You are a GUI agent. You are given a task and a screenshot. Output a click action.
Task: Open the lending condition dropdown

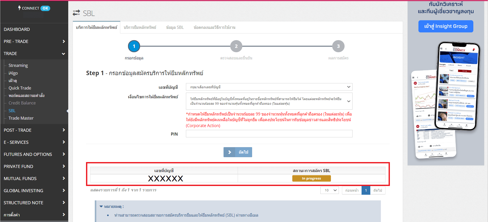tap(269, 101)
